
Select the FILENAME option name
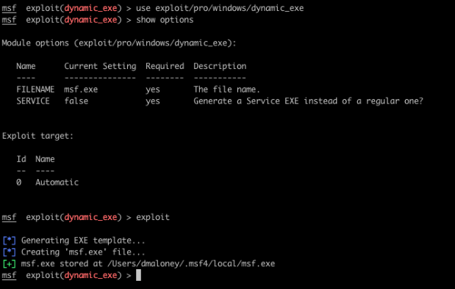35,89
